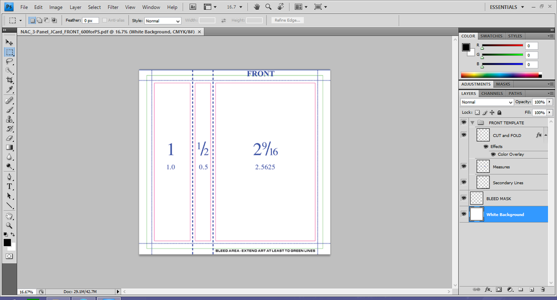
Task: Click the delete layer trash icon
Action: (x=543, y=289)
